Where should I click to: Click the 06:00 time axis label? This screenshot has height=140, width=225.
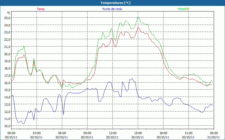(62, 133)
